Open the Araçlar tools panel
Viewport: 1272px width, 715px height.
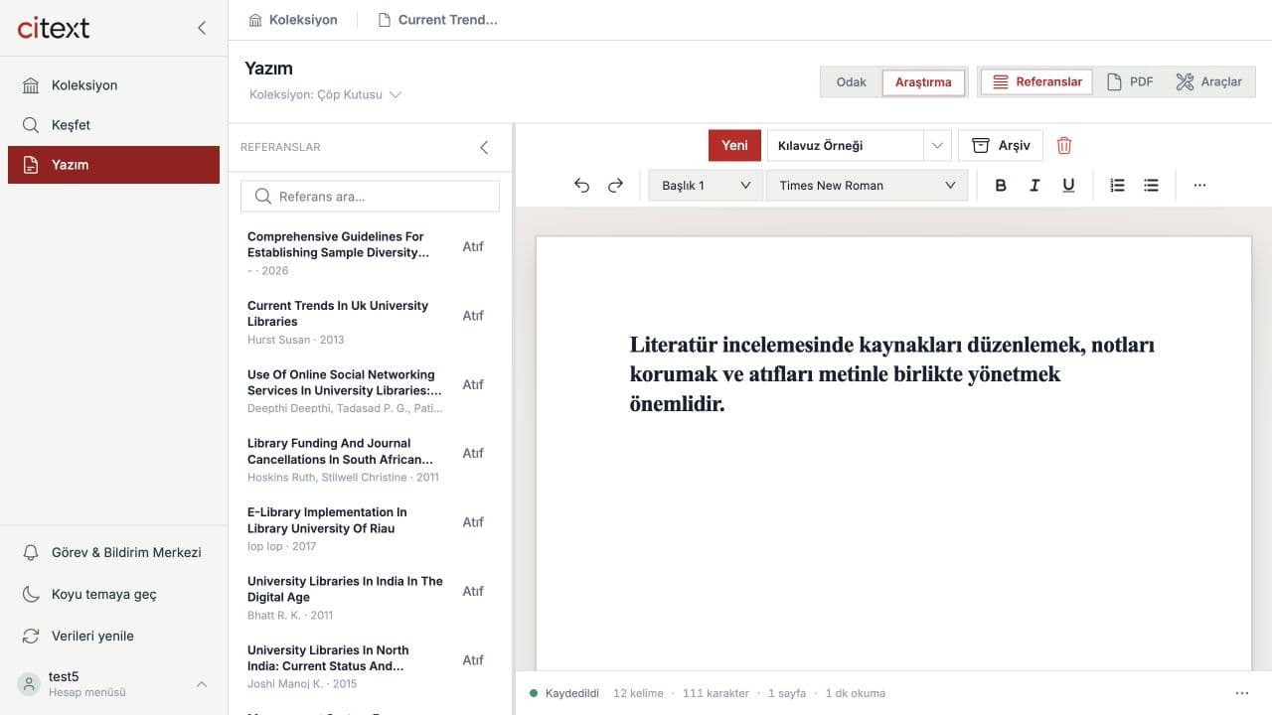tap(1208, 81)
